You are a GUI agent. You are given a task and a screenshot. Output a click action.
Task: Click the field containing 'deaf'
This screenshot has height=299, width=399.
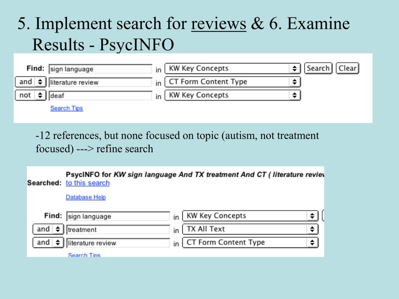[x=100, y=95]
